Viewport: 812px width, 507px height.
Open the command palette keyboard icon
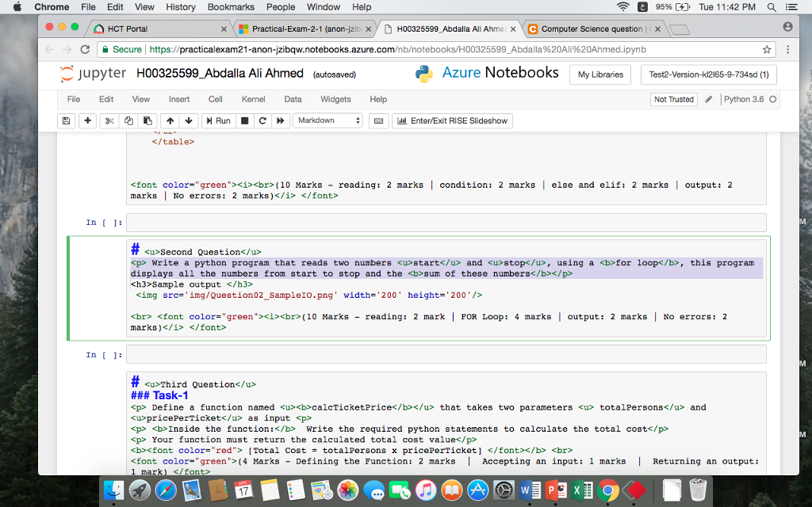tap(378, 120)
